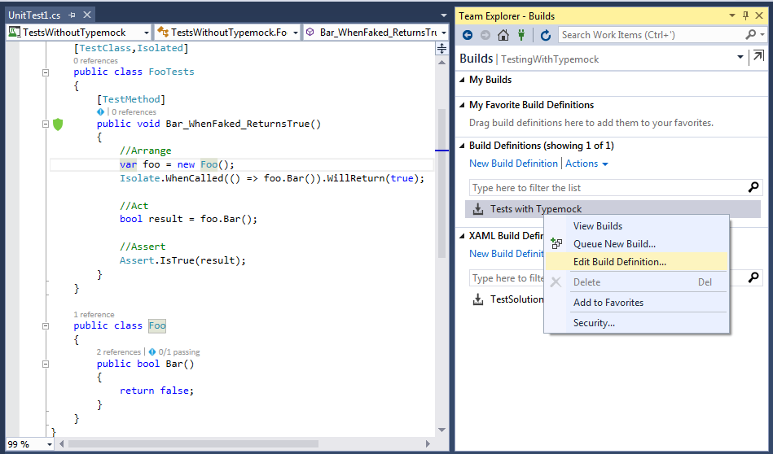
Task: Open the Bar_WhenFaked_ReturnsTrue member dropdown
Action: [x=375, y=33]
